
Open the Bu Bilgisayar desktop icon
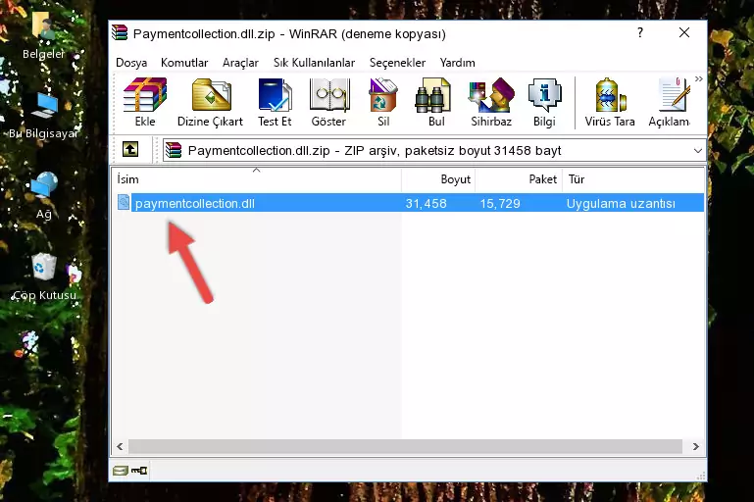click(43, 116)
